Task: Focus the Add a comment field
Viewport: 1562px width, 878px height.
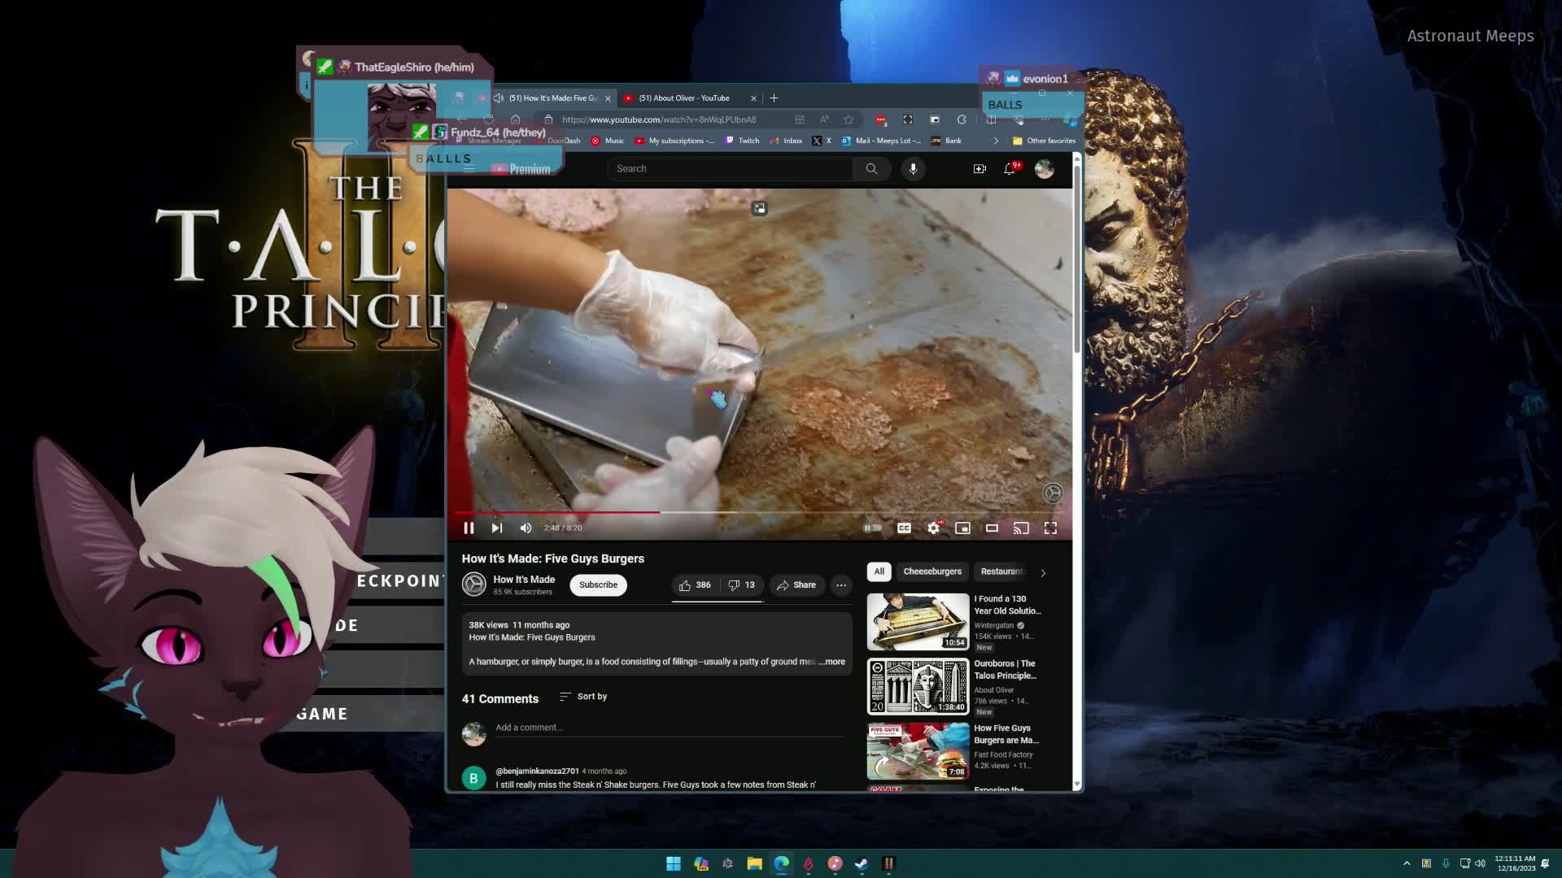Action: coord(669,728)
